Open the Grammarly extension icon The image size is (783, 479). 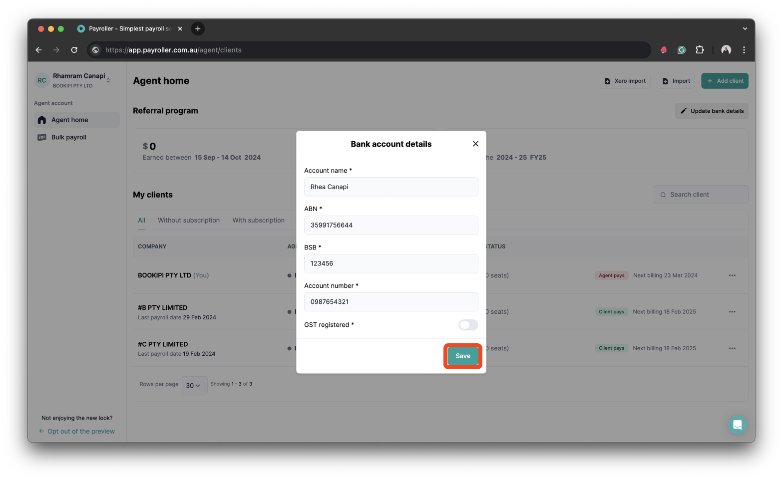(x=681, y=50)
